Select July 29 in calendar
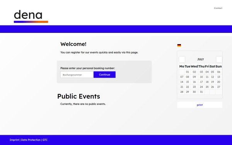The height and width of the screenshot is (145, 232). (x=188, y=92)
